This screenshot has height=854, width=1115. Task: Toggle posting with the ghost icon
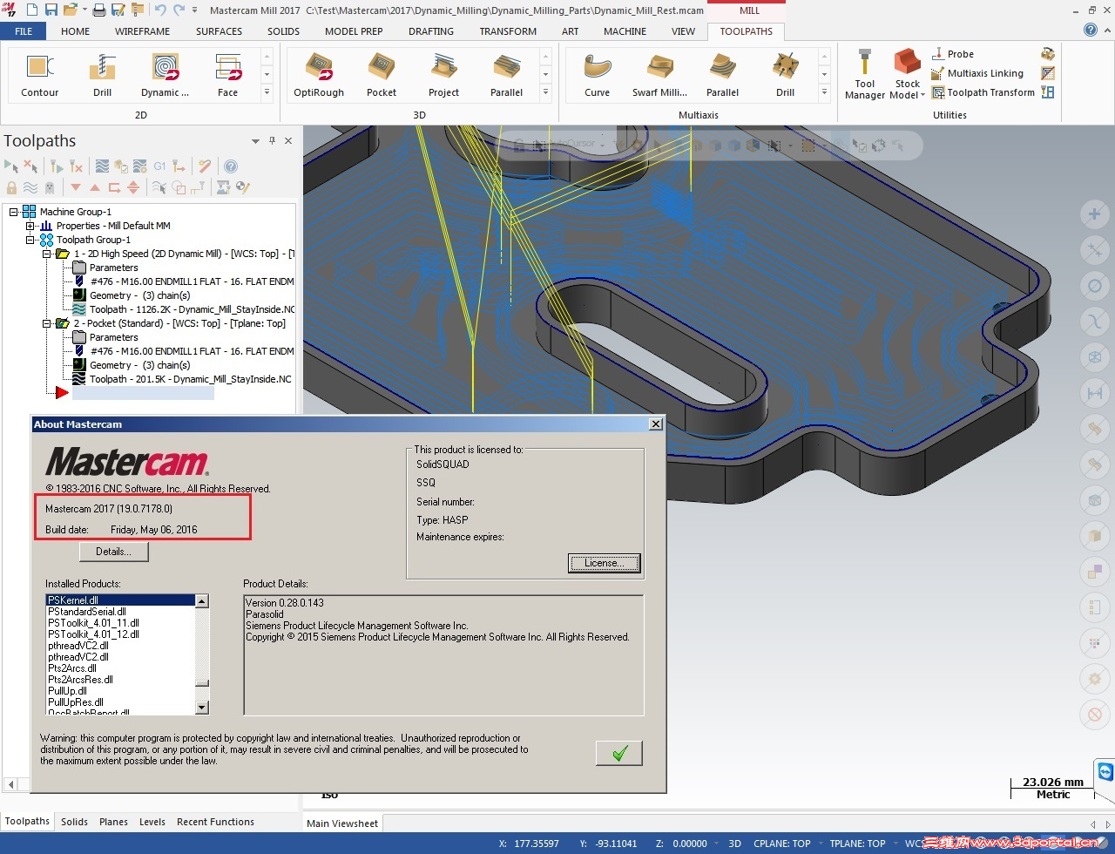pyautogui.click(x=50, y=187)
